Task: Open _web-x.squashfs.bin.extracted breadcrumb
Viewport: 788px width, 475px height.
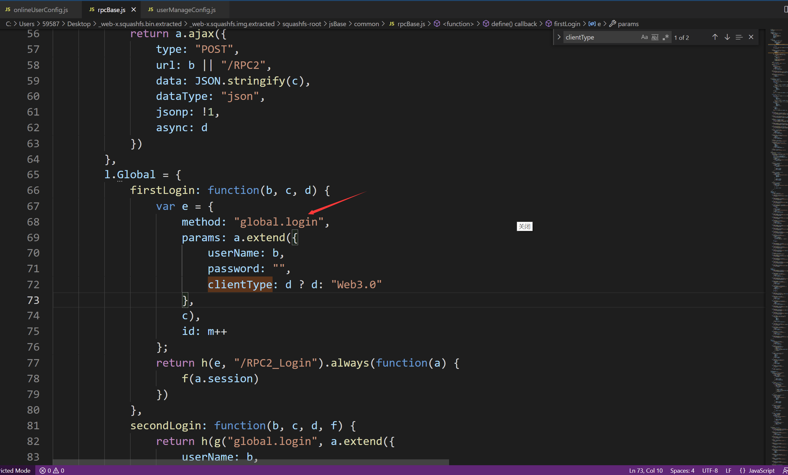Action: click(x=140, y=24)
